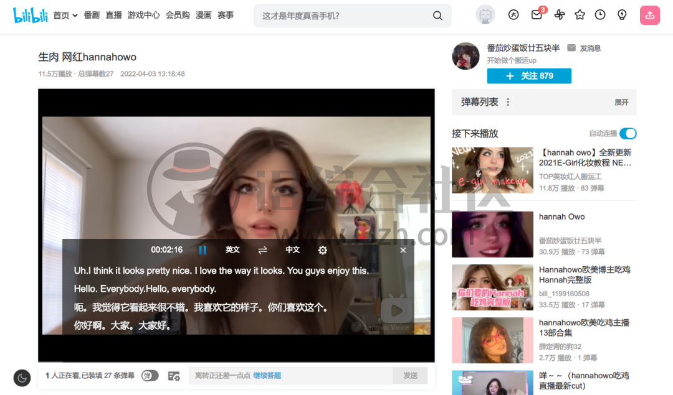Click the envelope icon beside 发消息

pyautogui.click(x=571, y=48)
